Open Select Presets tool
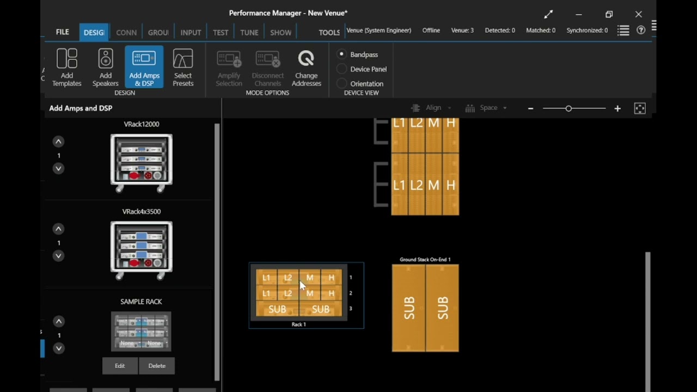697x392 pixels. point(183,68)
